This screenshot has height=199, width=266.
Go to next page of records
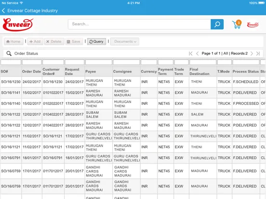click(252, 53)
